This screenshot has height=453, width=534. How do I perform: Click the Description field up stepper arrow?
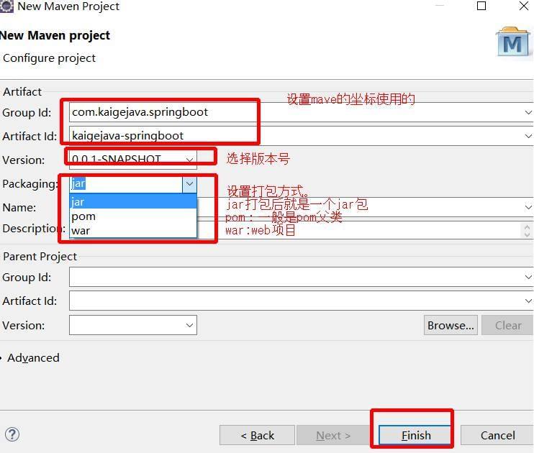coord(527,227)
